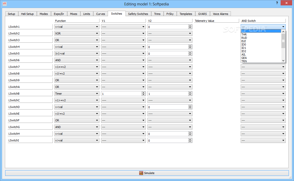Go to the Templates tab
Image resolution: width=294 pixels, height=181 pixels.
[186, 14]
